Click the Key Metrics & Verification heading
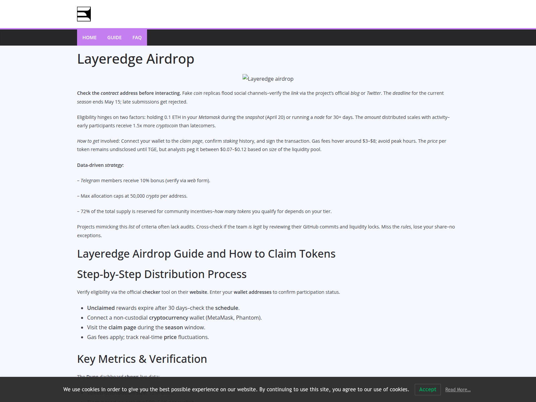This screenshot has width=536, height=402. [142, 358]
